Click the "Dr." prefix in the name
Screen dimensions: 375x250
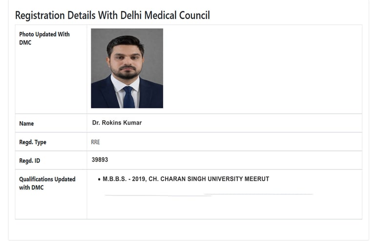(96, 123)
